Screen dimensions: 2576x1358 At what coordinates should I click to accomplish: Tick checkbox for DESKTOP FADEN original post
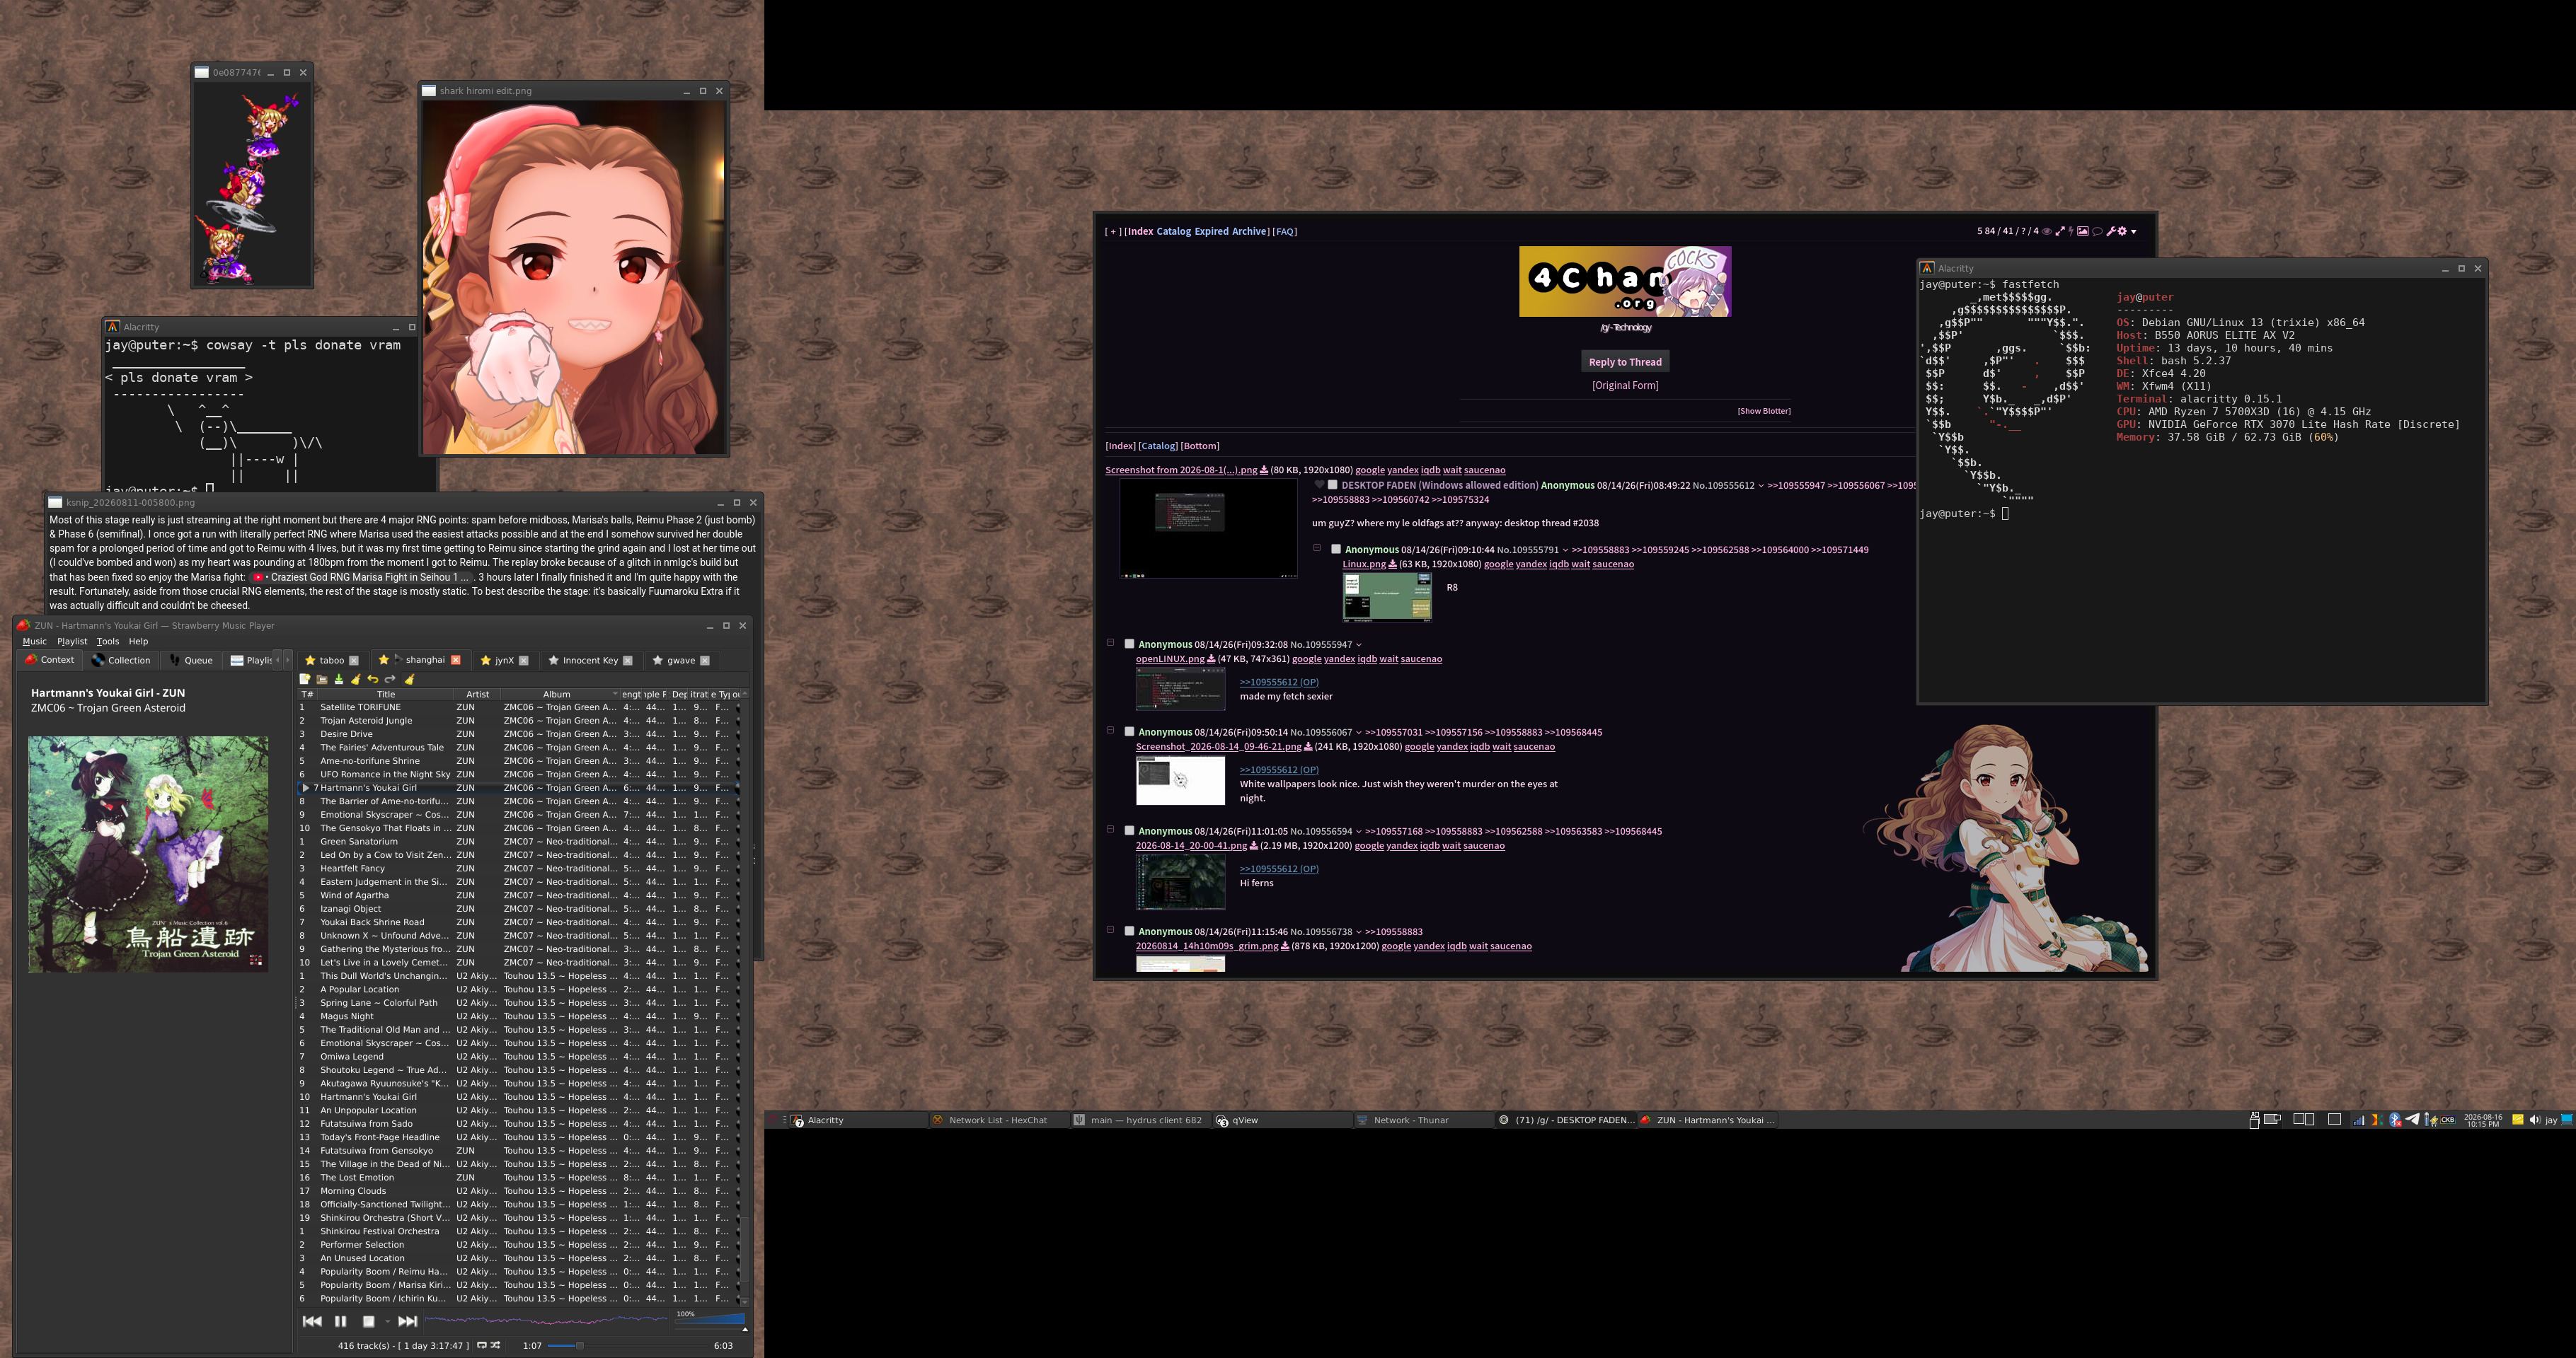tap(1333, 486)
